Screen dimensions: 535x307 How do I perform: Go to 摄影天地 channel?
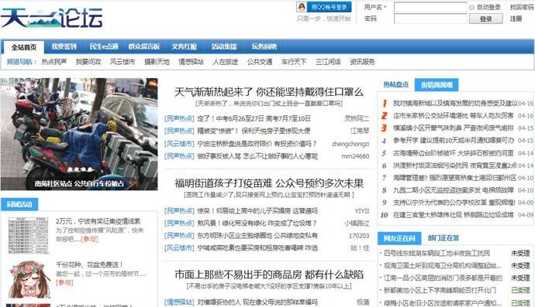[x=157, y=62]
